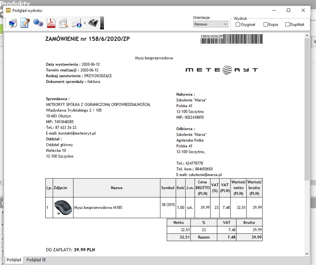Open print settings with the blue gears icon
This screenshot has height=265, width=316.
[38, 23]
